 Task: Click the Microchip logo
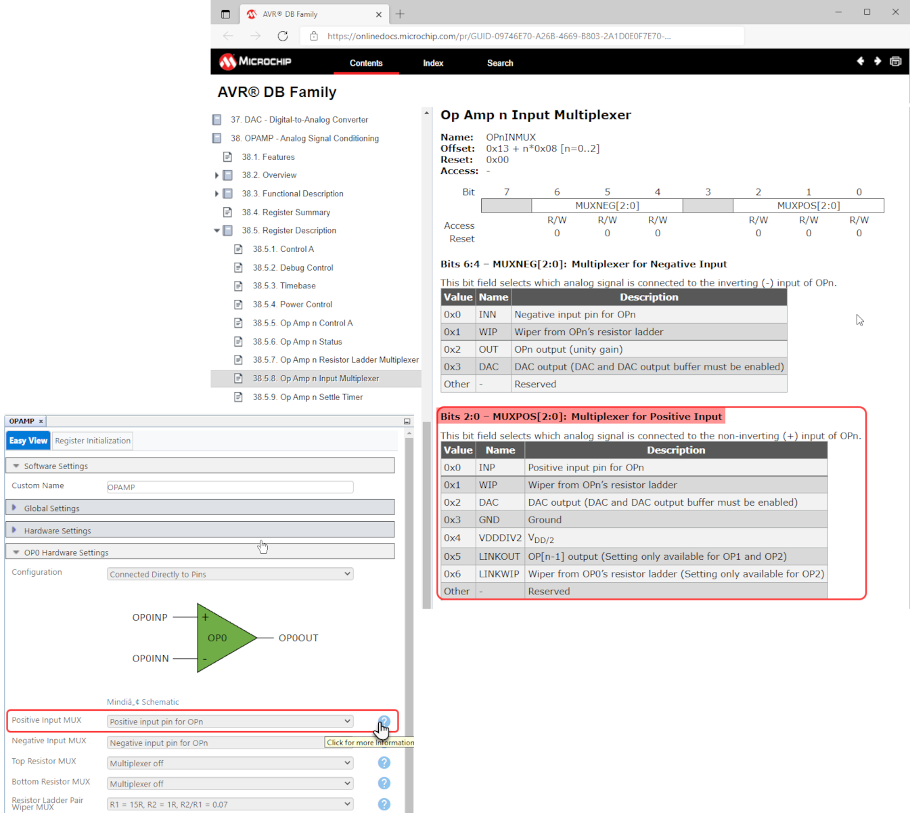coord(255,62)
